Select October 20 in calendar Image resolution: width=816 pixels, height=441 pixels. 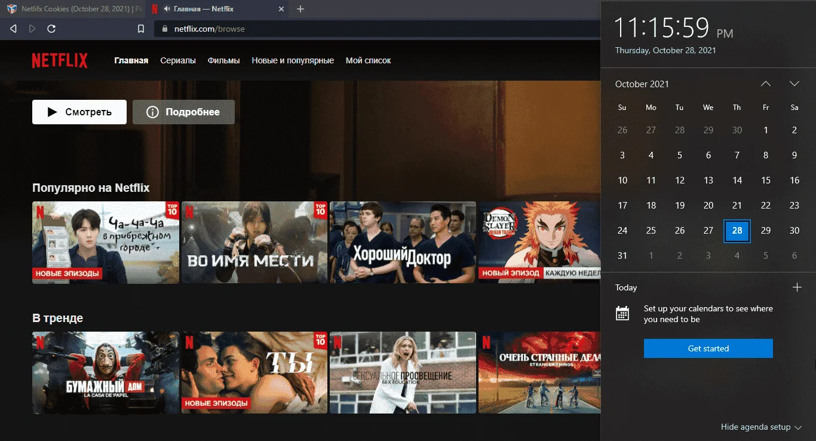click(x=708, y=206)
